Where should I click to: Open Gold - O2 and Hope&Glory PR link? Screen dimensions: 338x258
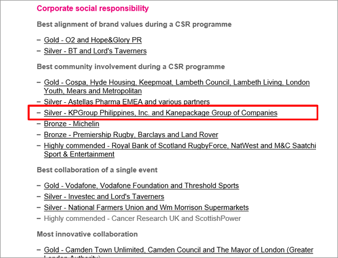coord(93,40)
